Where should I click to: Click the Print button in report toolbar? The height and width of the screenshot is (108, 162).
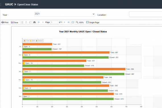[5, 22]
